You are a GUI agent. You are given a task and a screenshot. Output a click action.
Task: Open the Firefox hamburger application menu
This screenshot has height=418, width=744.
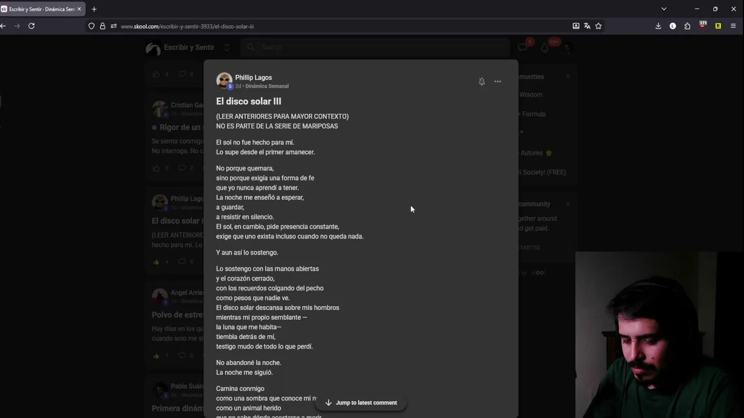point(733,26)
